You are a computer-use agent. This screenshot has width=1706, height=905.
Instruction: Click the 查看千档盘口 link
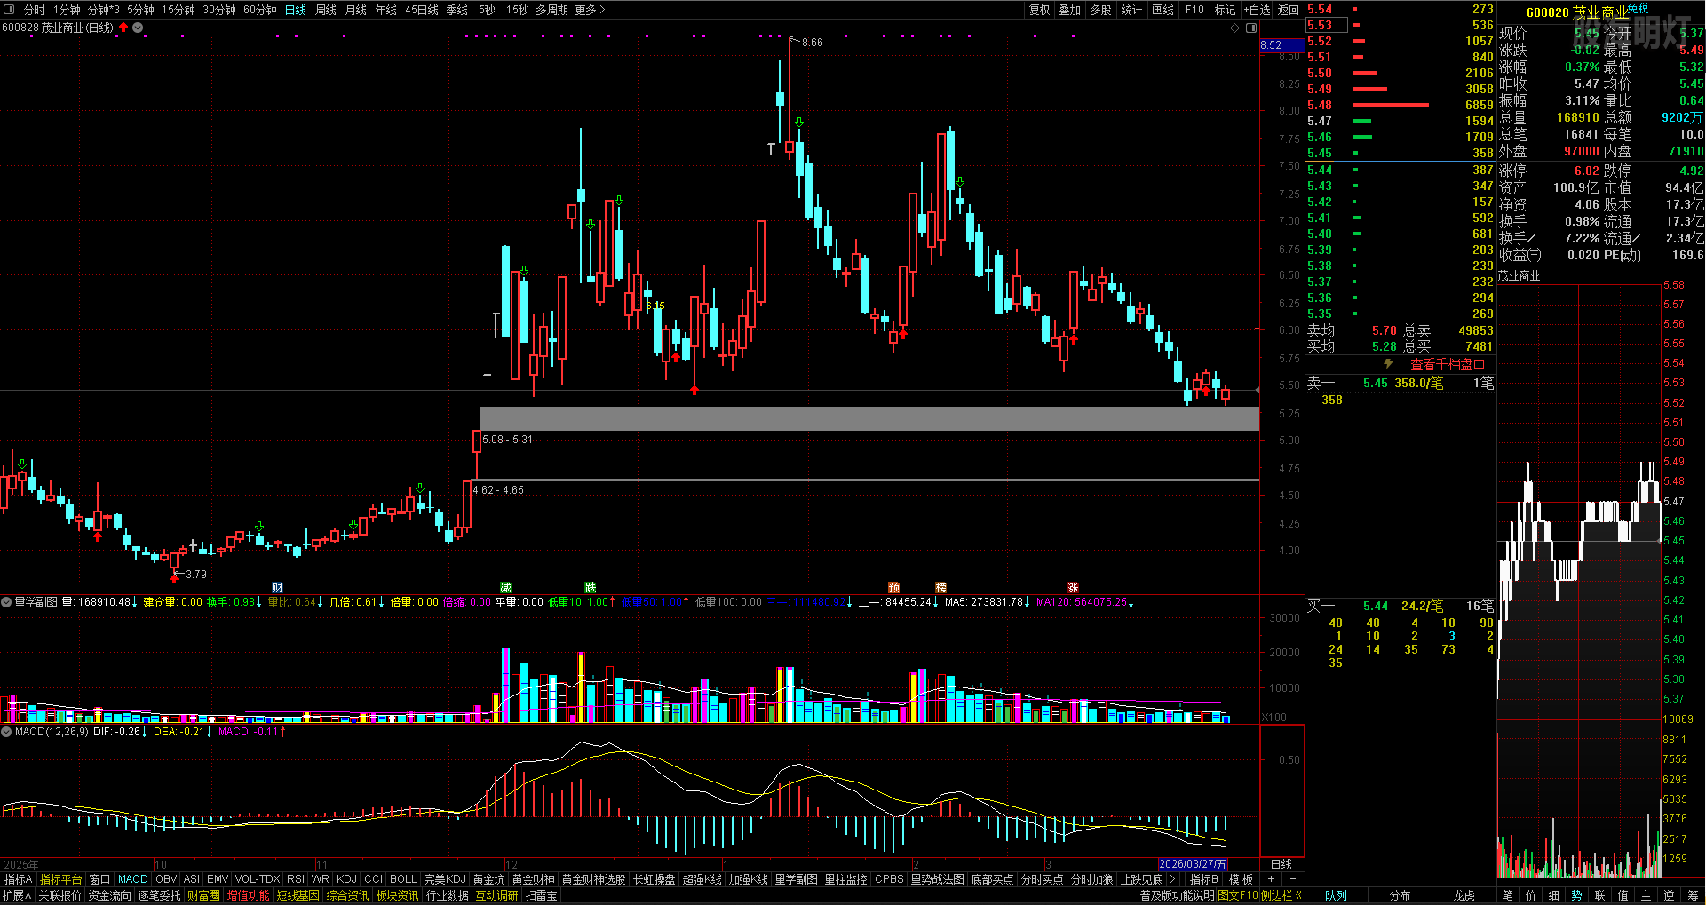pos(1448,364)
